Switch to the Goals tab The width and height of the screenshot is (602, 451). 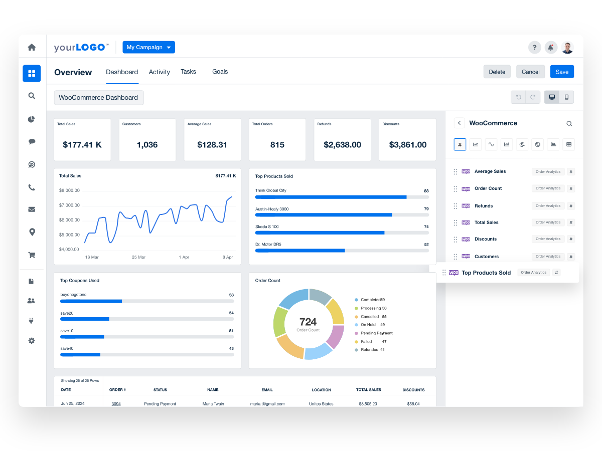220,72
